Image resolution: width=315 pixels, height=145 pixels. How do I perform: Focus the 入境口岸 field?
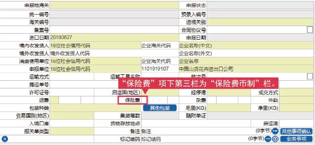[72, 123]
